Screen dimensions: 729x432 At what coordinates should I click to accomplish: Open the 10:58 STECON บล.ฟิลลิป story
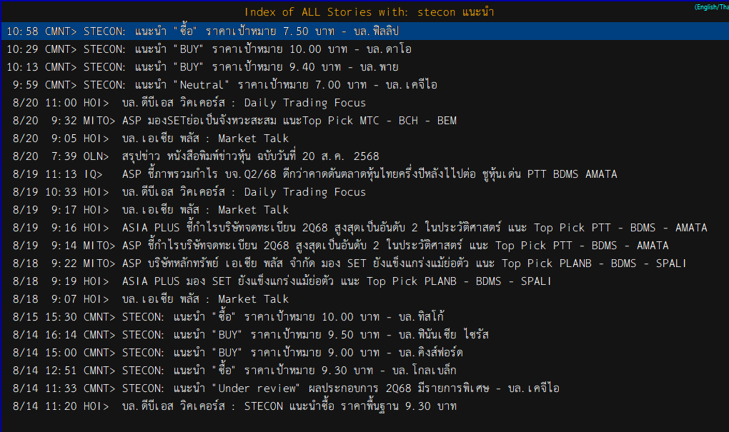tap(364, 31)
